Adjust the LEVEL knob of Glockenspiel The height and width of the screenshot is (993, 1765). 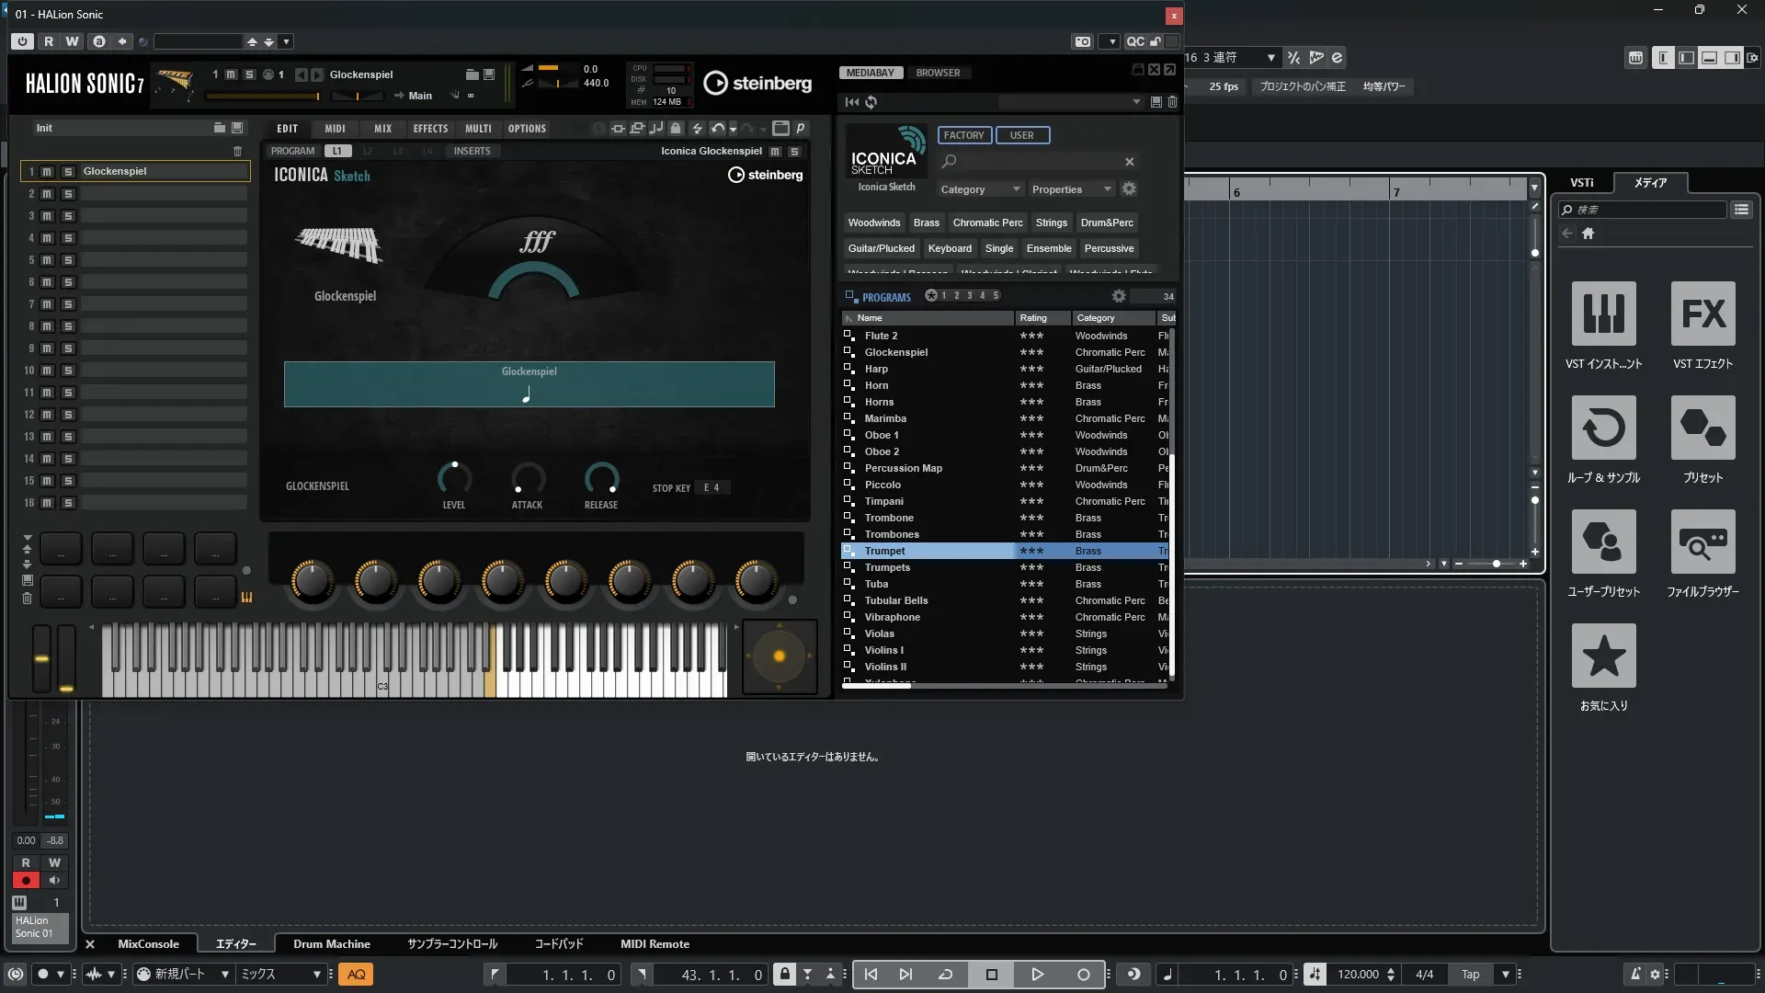coord(454,478)
